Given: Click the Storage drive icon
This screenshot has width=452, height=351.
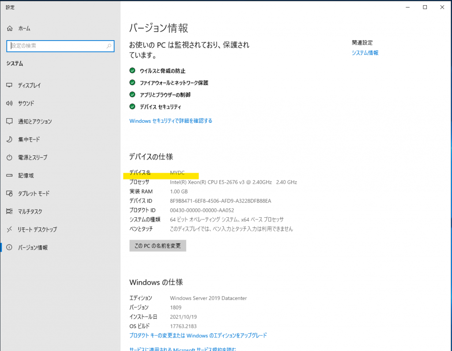Looking at the screenshot, I should point(10,176).
